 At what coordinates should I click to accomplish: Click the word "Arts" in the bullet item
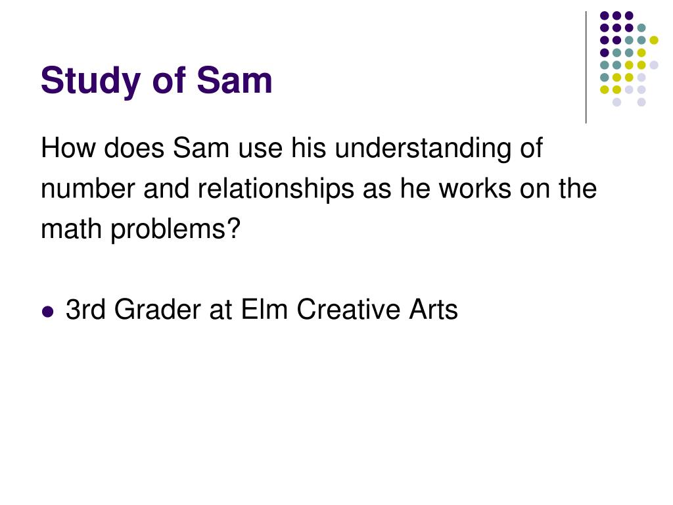click(x=433, y=309)
